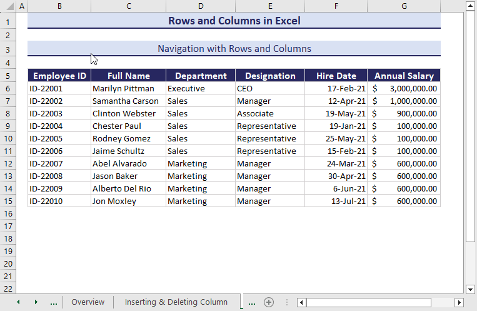Image resolution: width=477 pixels, height=311 pixels.
Task: Click the horizontal scrollbar thumb
Action: point(369,302)
